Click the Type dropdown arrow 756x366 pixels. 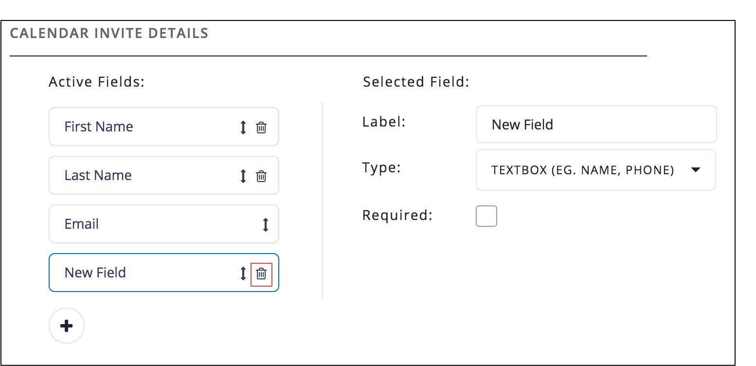(696, 170)
